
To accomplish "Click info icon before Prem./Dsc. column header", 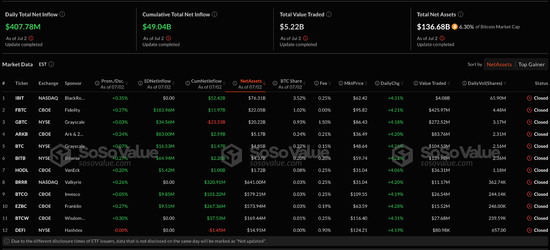I will coord(97,83).
